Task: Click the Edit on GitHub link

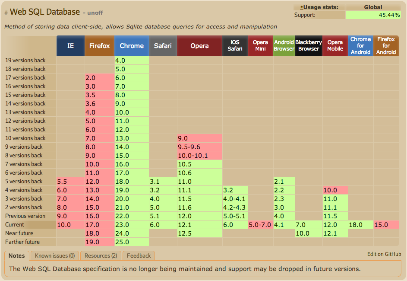Action: [384, 254]
